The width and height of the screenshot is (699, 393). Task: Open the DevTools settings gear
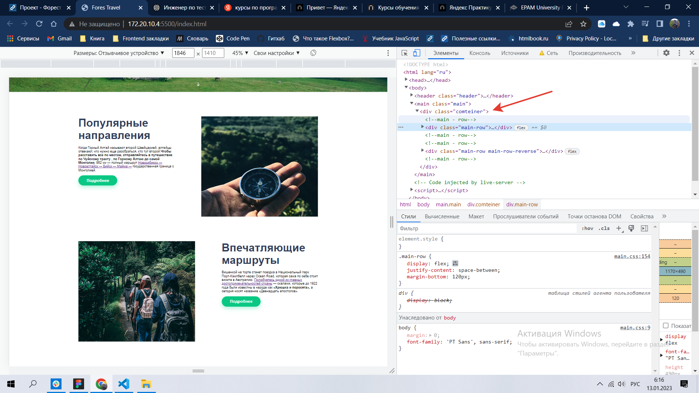tap(667, 53)
